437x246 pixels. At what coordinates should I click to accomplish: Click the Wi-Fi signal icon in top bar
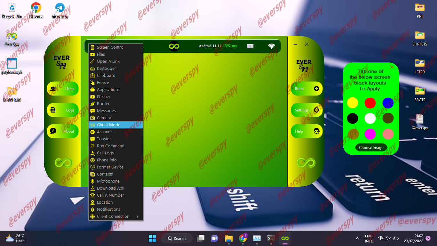click(272, 46)
